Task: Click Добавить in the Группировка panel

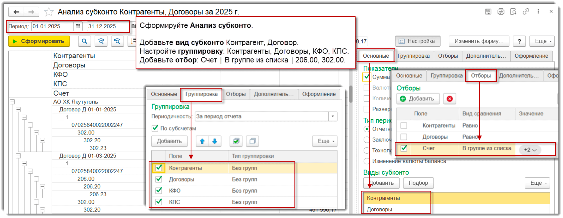Action: [169, 141]
